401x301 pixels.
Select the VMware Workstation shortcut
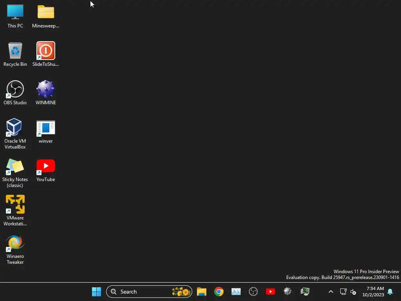tap(15, 210)
